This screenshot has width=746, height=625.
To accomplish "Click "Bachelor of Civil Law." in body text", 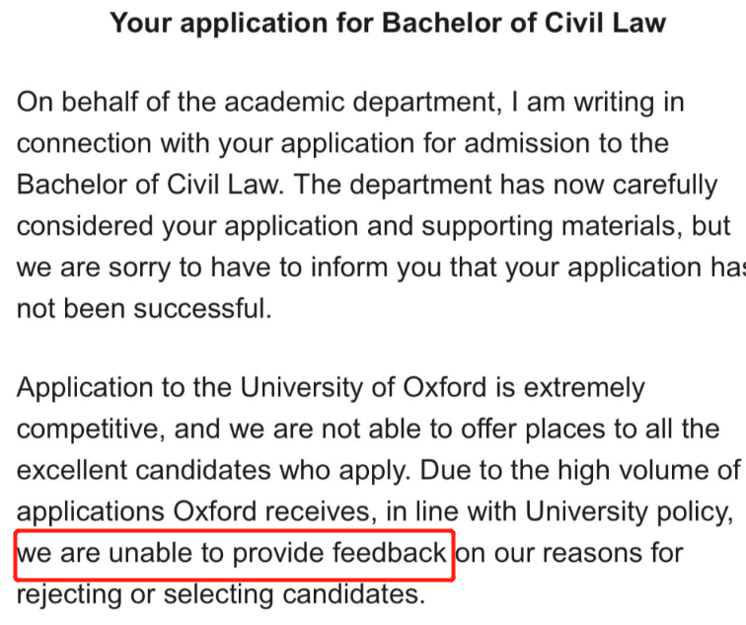I will (150, 185).
